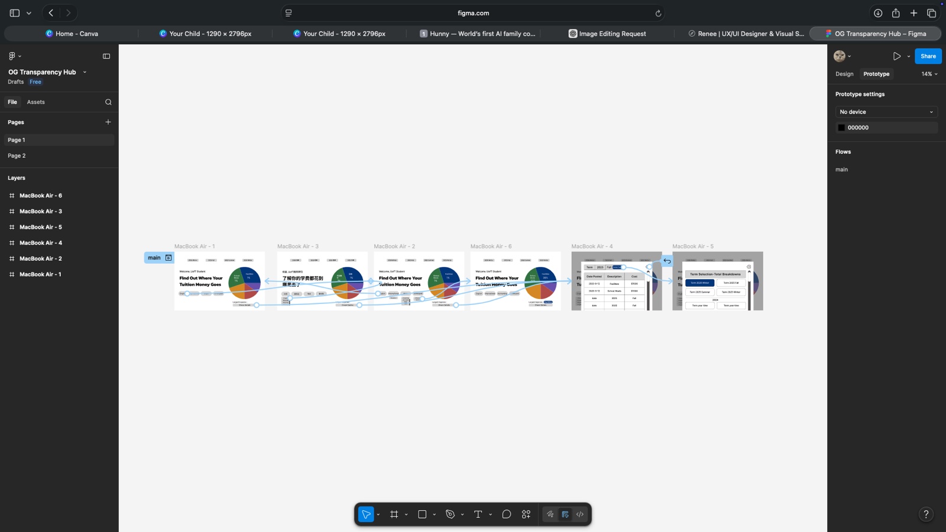Image resolution: width=946 pixels, height=532 pixels.
Task: Select the Text tool
Action: [478, 514]
